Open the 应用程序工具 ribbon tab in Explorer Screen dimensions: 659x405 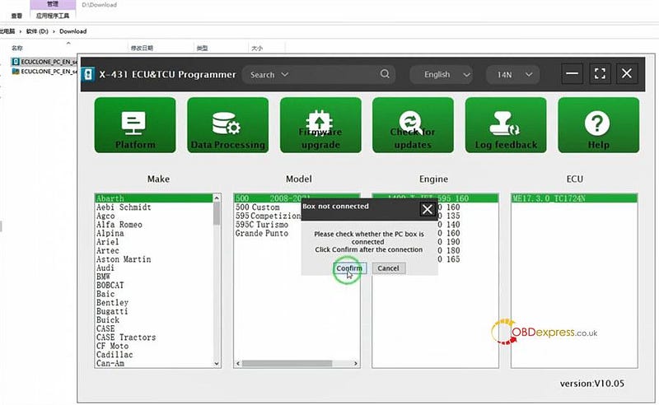coord(53,16)
